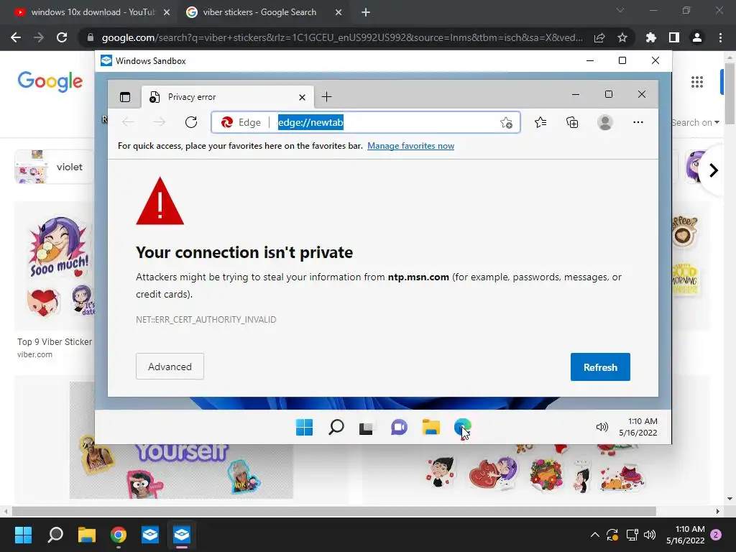This screenshot has height=552, width=736.
Task: Click the Google logo
Action: tap(50, 82)
